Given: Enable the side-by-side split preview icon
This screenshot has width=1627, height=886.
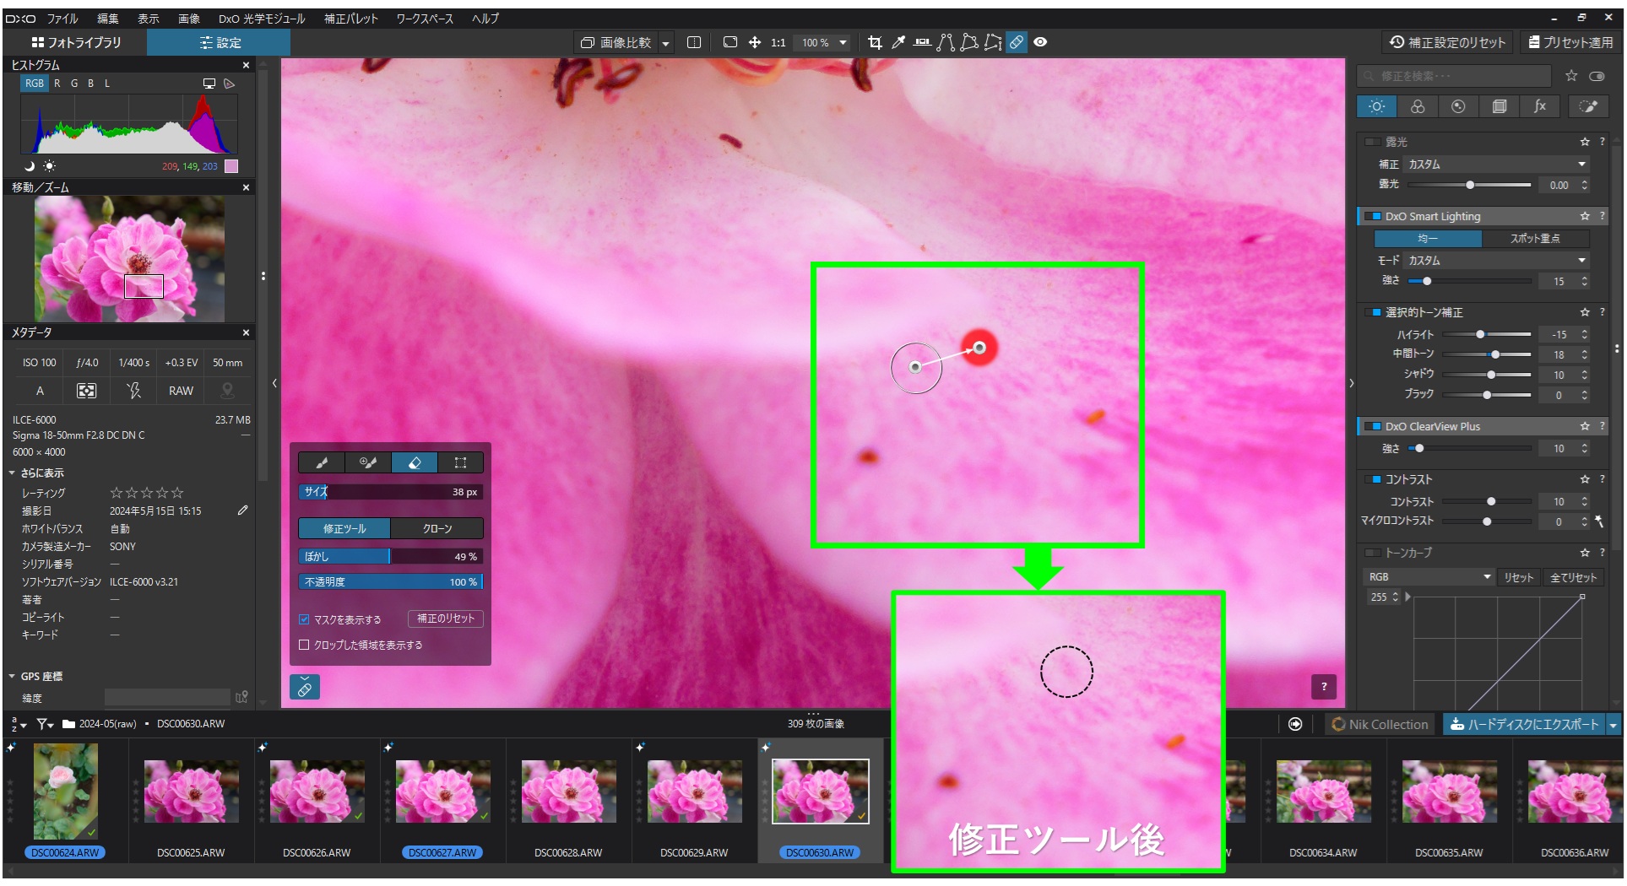Looking at the screenshot, I should [x=694, y=42].
